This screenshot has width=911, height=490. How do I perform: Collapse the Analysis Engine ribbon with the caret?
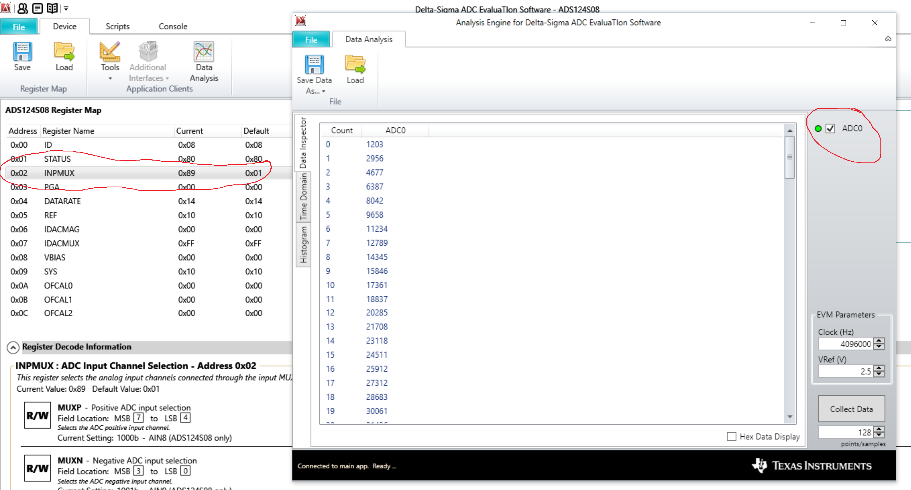coord(888,39)
